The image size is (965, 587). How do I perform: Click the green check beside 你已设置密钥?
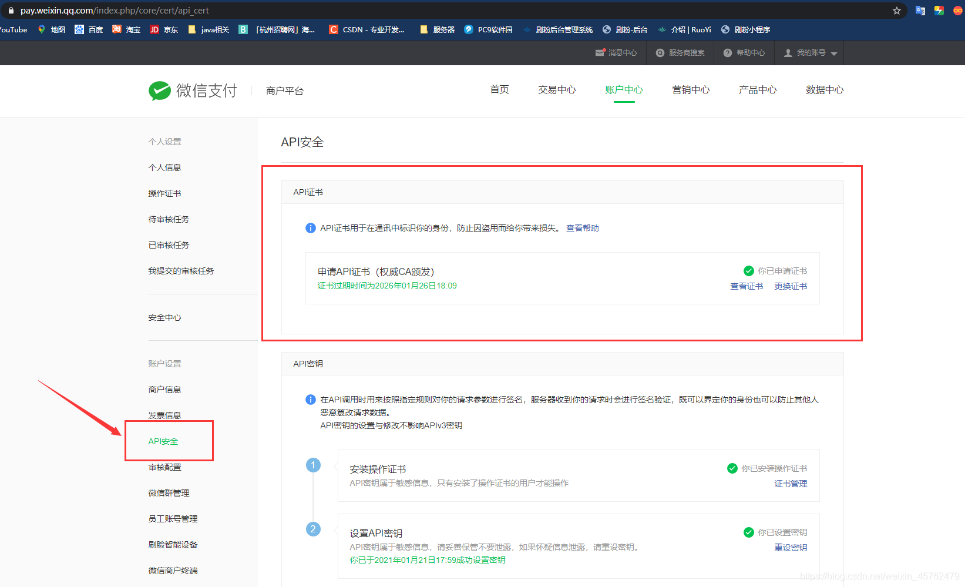[x=749, y=532]
